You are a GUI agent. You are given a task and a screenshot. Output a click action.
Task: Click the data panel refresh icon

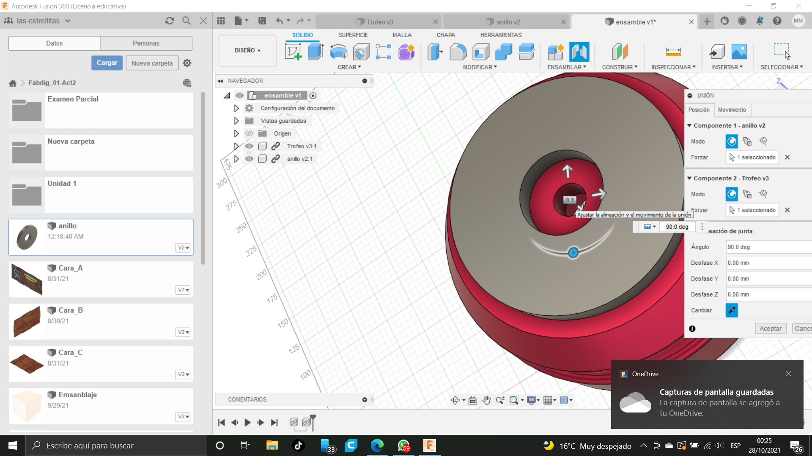coord(170,21)
